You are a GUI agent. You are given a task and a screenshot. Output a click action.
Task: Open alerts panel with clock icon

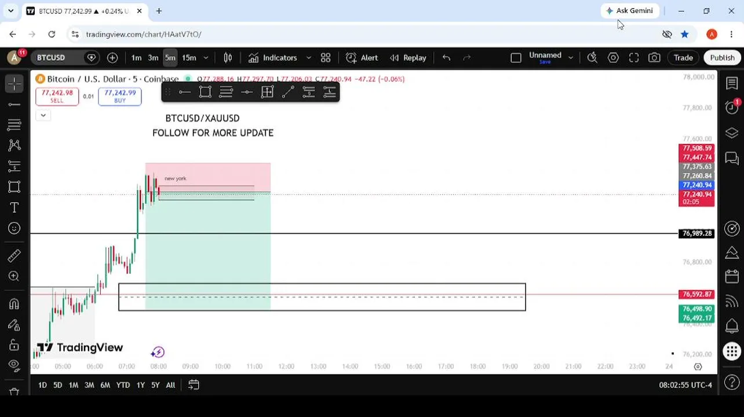pyautogui.click(x=732, y=108)
